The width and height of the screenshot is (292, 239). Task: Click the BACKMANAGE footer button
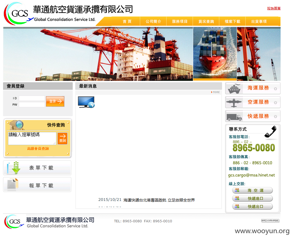click(x=270, y=221)
